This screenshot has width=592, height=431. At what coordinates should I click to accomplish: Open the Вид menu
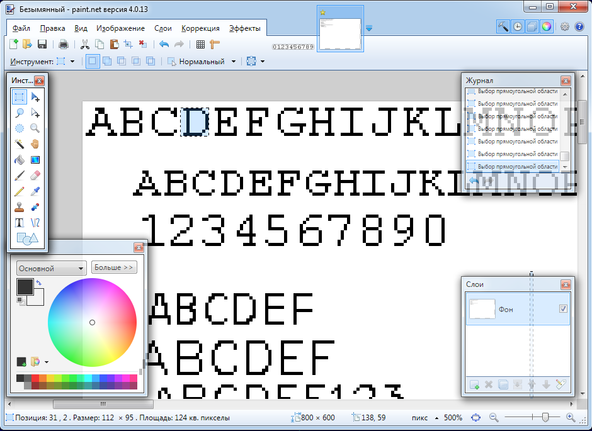[x=81, y=28]
